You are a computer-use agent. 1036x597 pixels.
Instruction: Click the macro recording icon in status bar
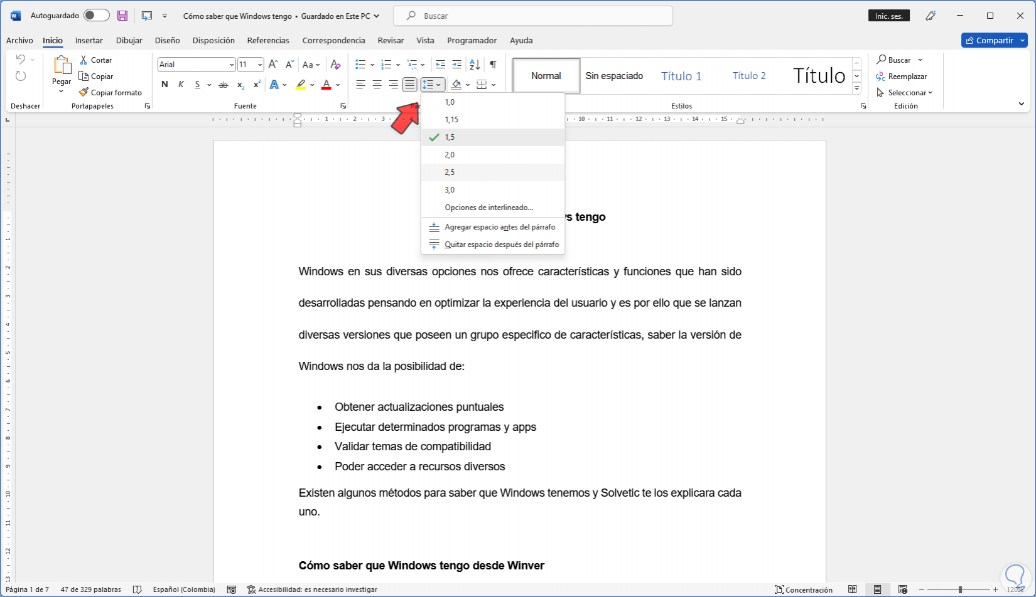[232, 589]
